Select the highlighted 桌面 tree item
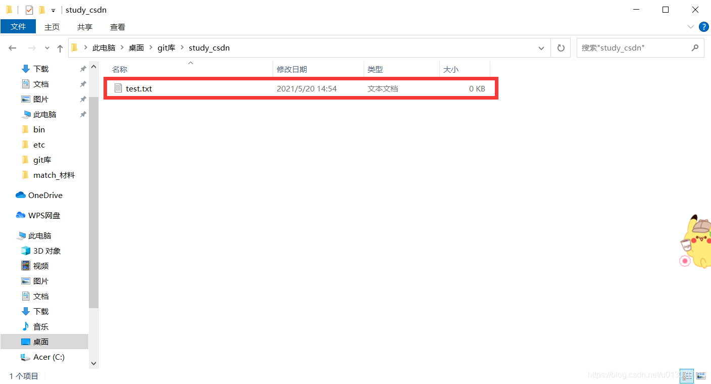Screen dimensions: 711x384 [x=44, y=342]
